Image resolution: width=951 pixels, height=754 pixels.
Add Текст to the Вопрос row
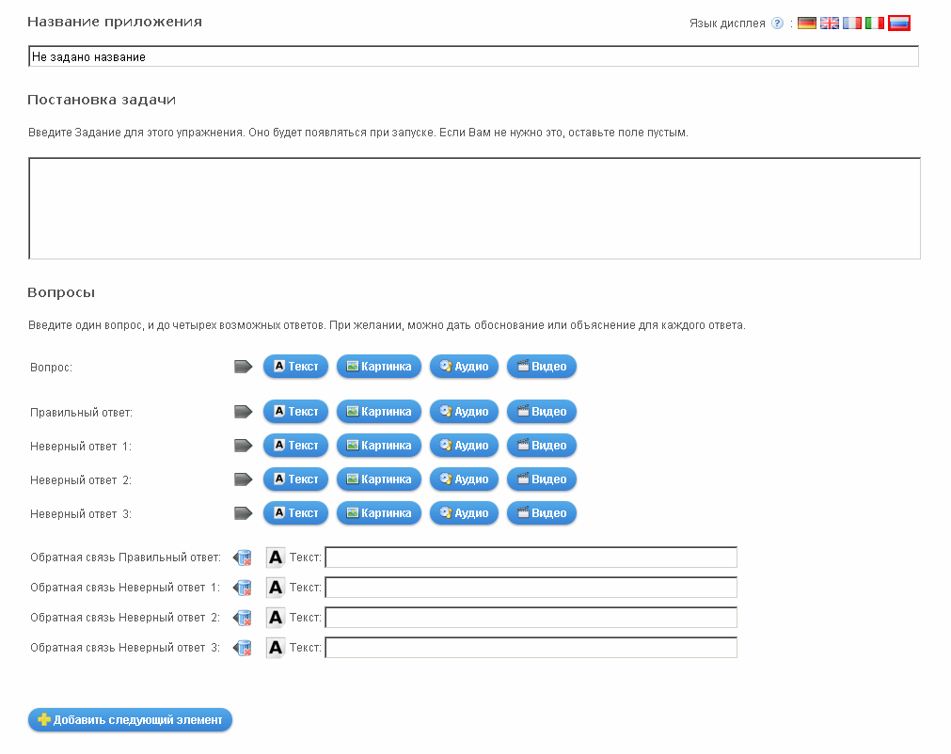[296, 366]
